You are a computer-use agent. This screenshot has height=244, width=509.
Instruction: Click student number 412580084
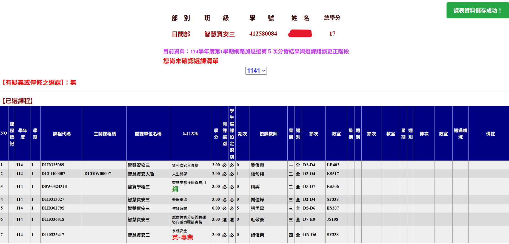coord(263,34)
